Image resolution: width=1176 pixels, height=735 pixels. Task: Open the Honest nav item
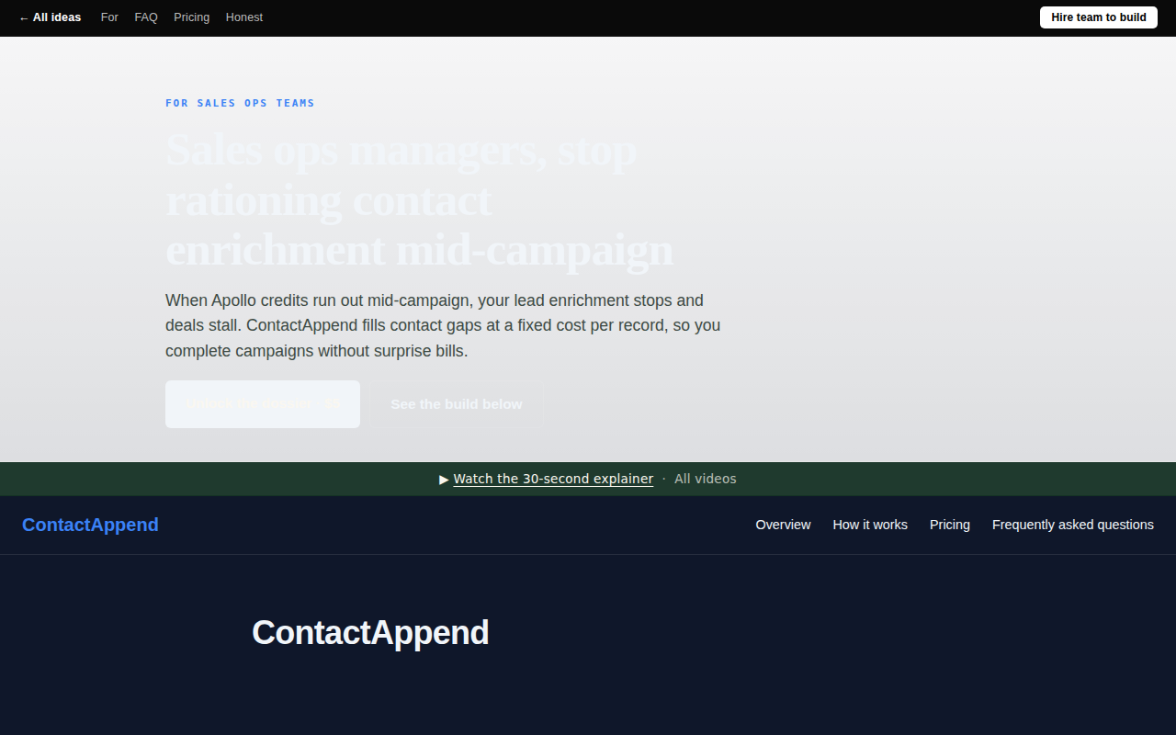(244, 17)
